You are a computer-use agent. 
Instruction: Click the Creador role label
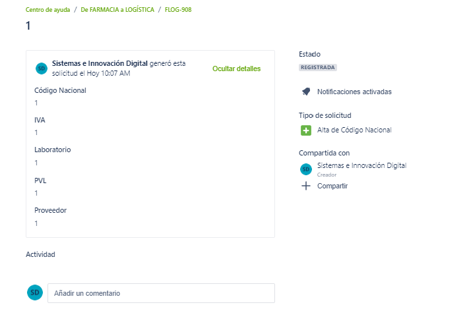coord(327,175)
